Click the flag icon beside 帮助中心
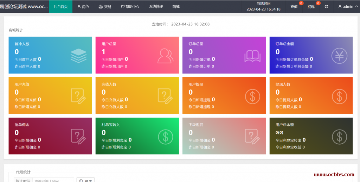The height and width of the screenshot is (182, 360). coord(123,7)
